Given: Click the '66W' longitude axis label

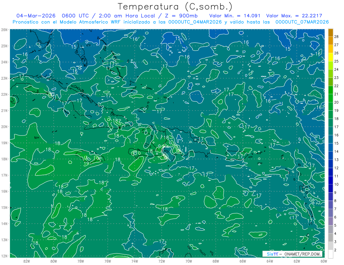Looking at the screenshot, I should point(243,261).
